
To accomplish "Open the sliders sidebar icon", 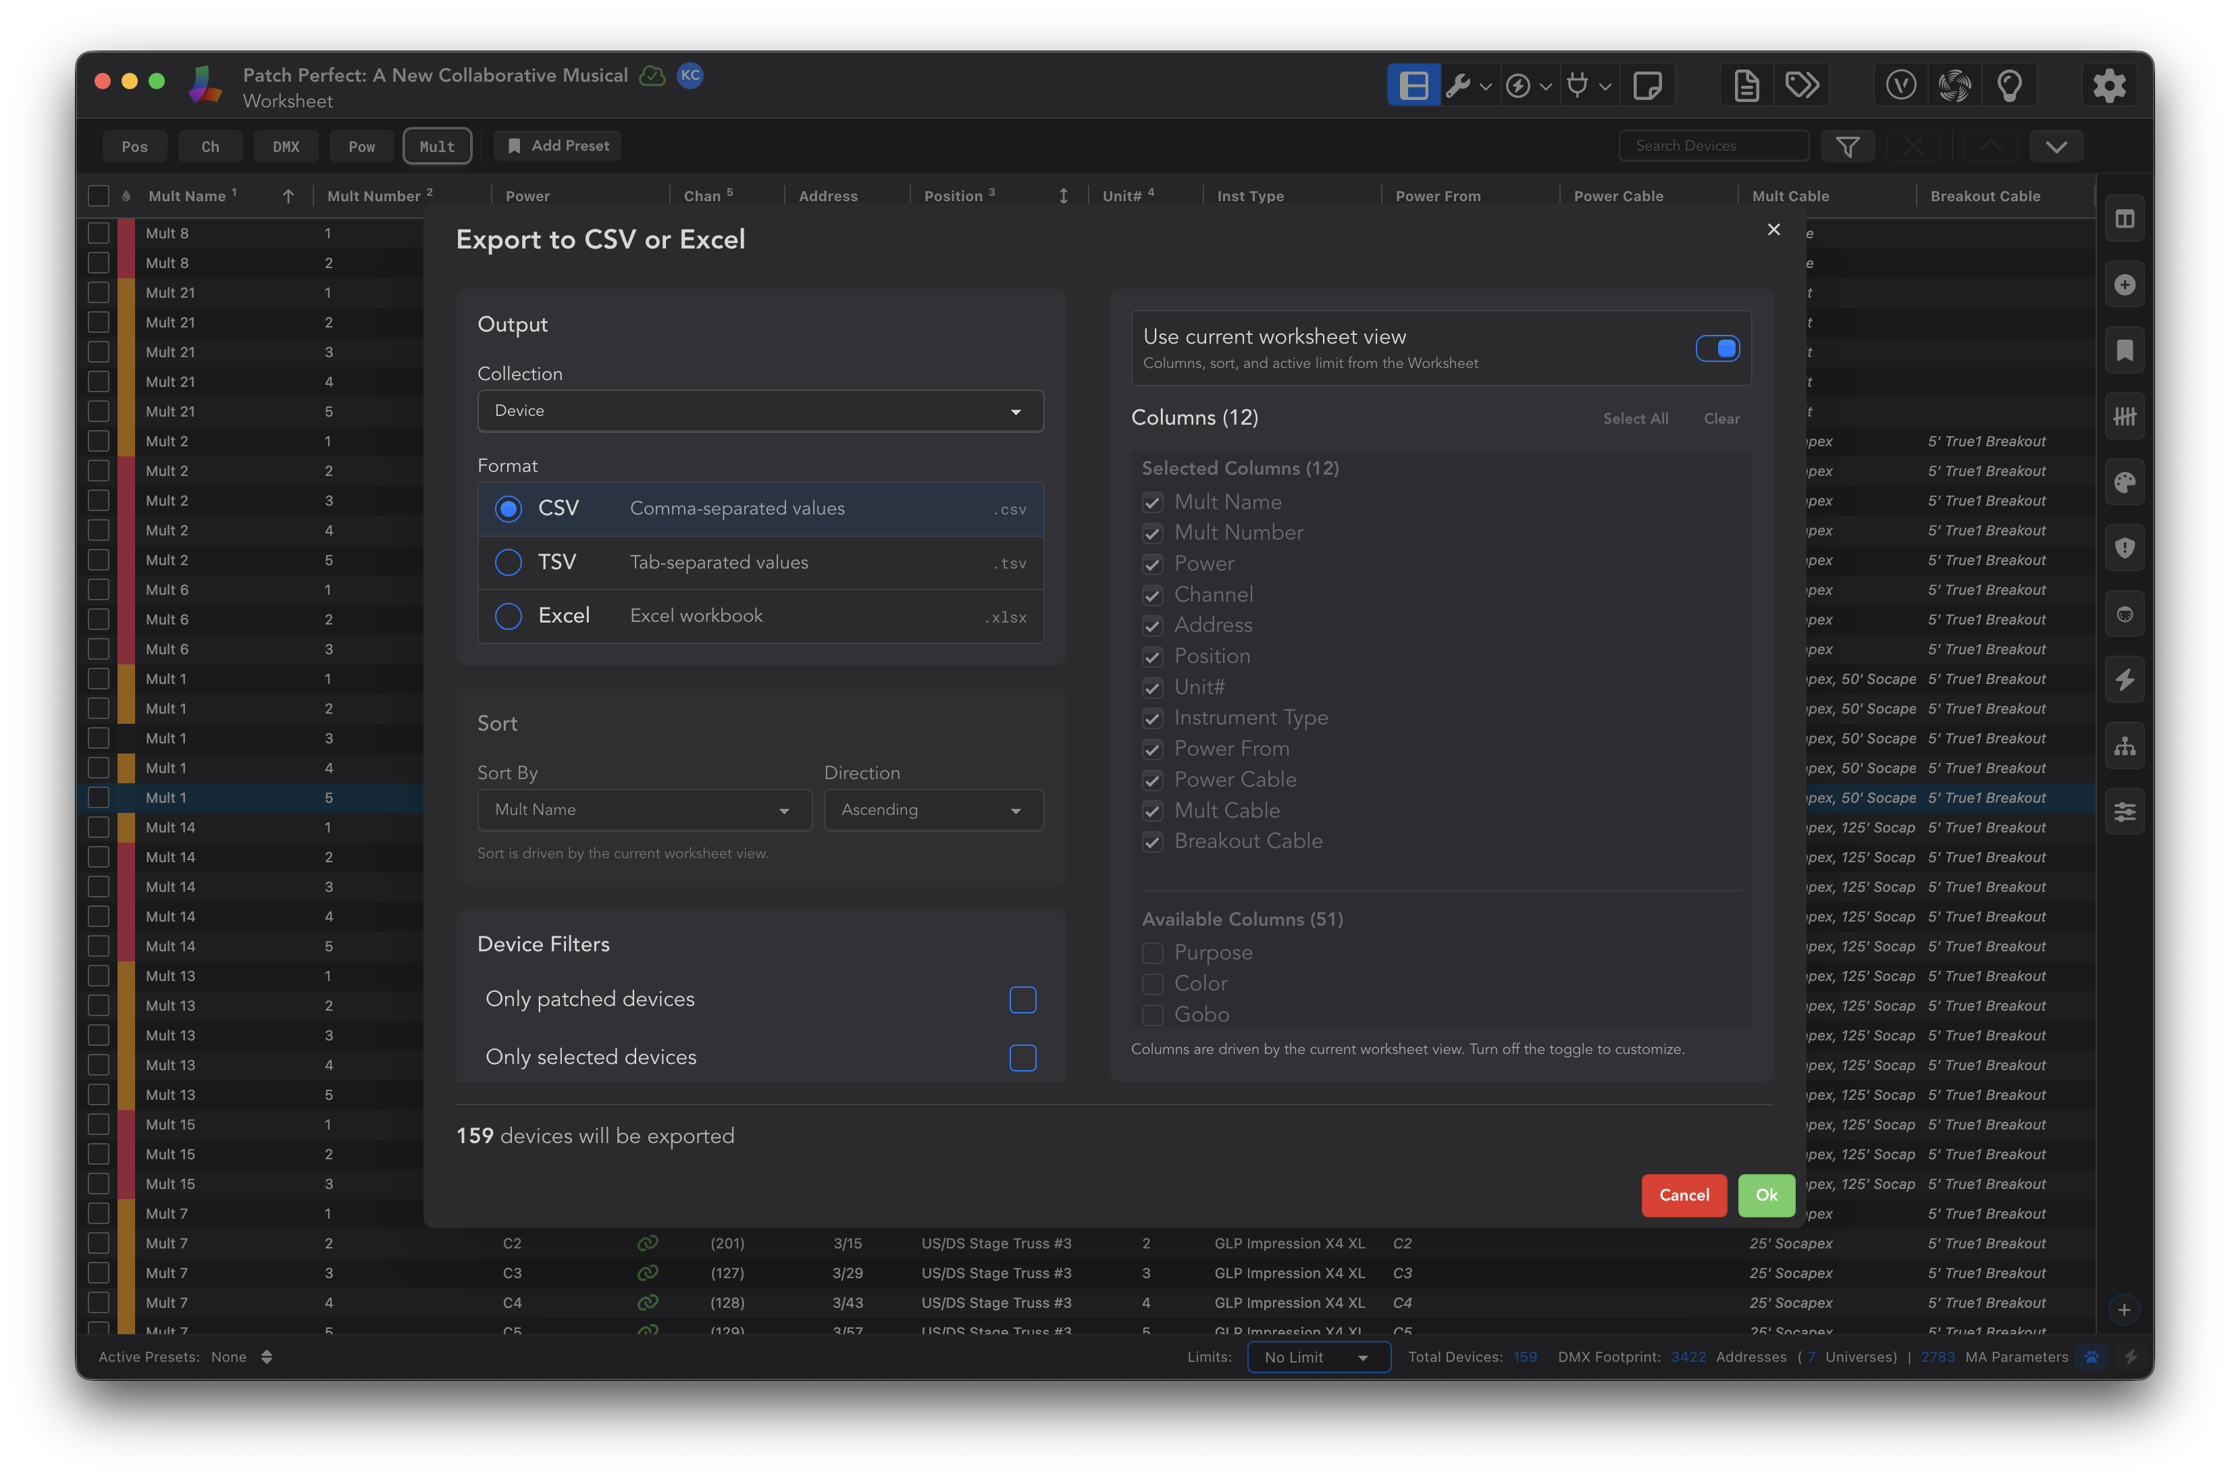I will coord(2124,812).
